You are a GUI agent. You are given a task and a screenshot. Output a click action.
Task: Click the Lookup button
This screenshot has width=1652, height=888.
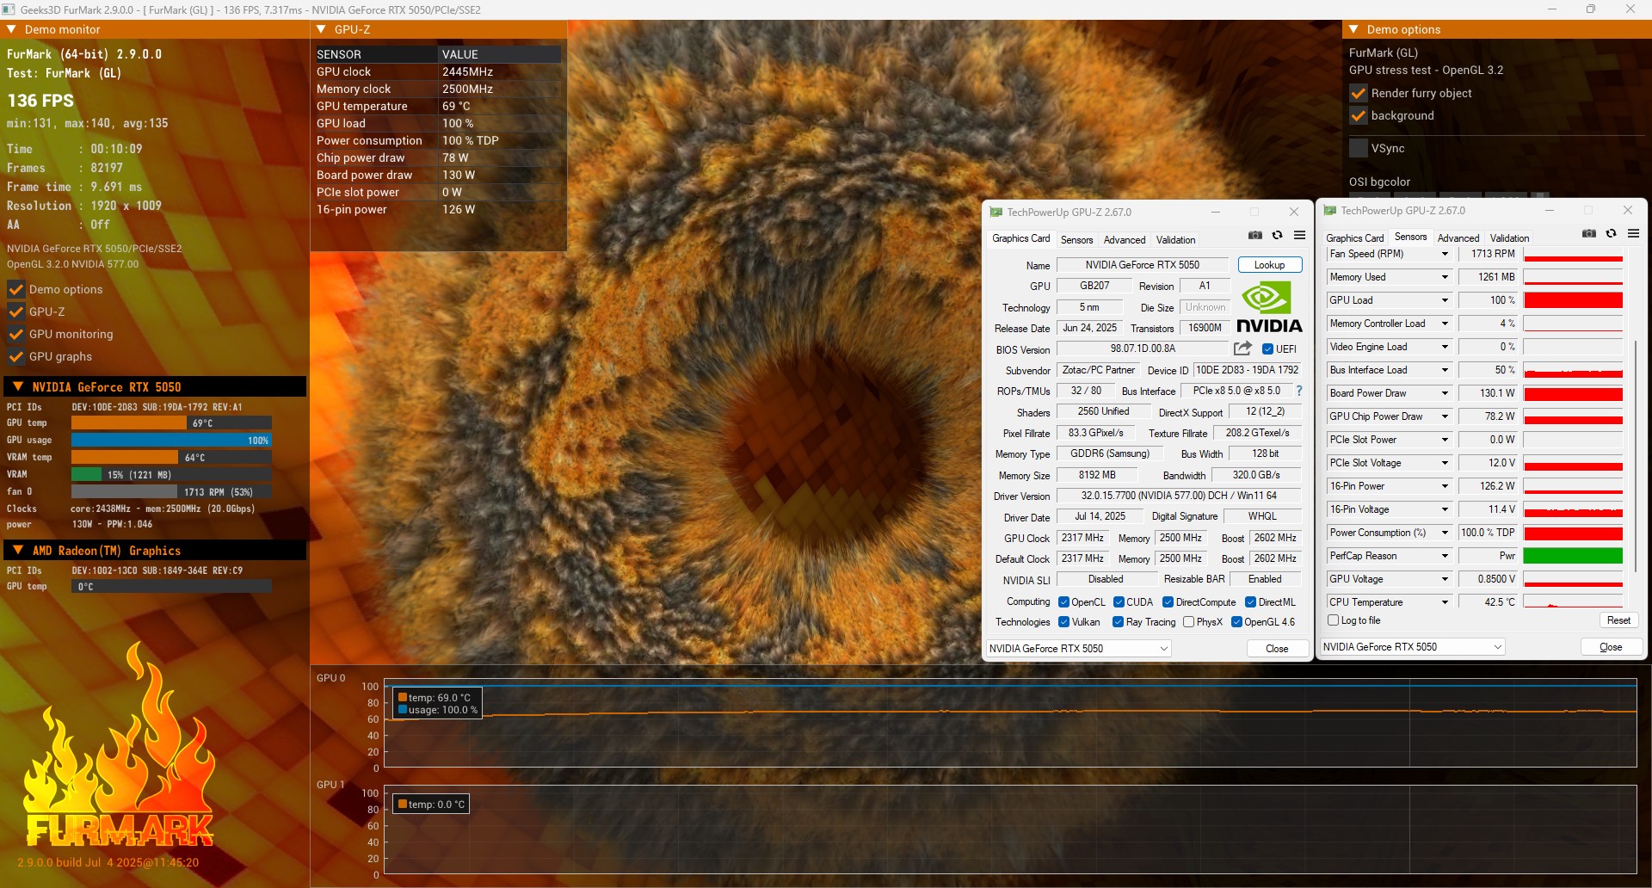point(1270,265)
